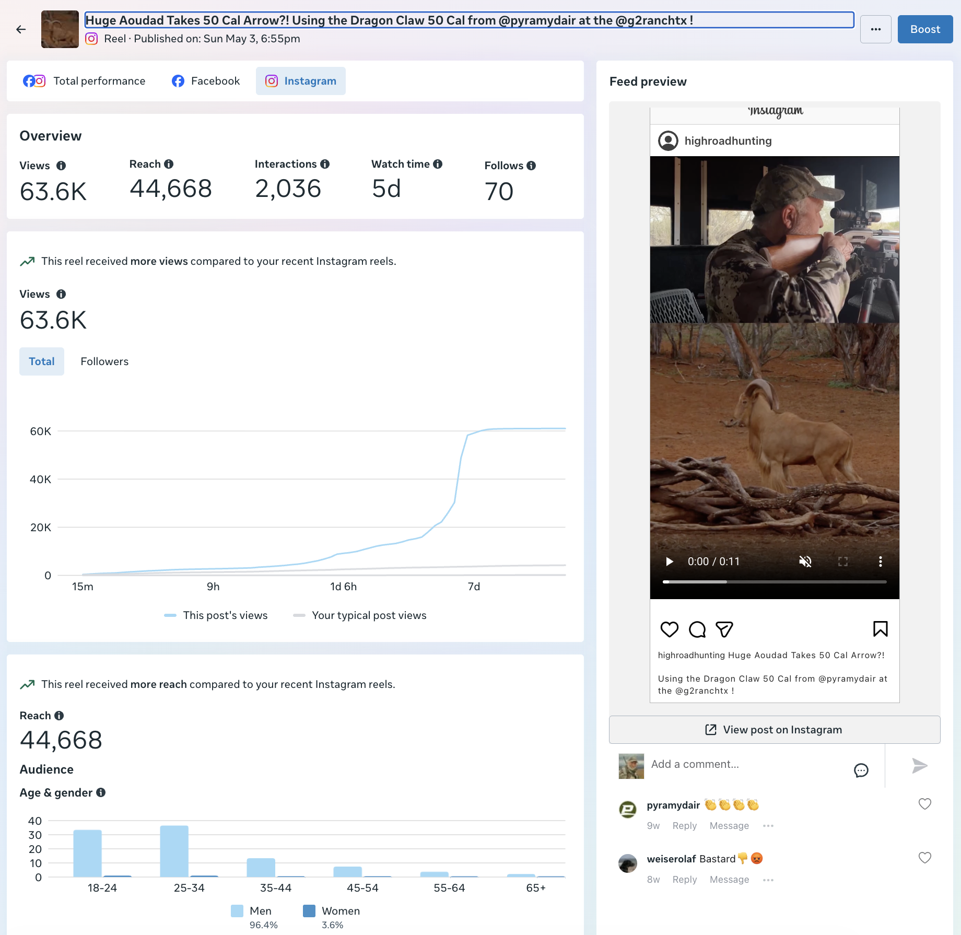The width and height of the screenshot is (961, 935).
Task: Show info for Overview Views metric
Action: [x=61, y=166]
